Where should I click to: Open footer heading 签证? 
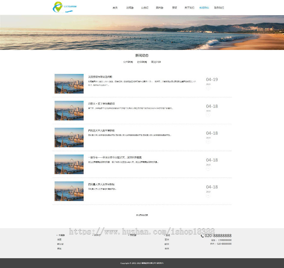coord(167,235)
